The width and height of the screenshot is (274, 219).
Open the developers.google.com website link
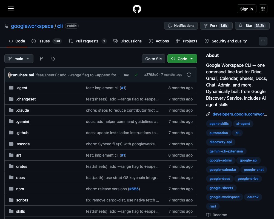pos(239,114)
